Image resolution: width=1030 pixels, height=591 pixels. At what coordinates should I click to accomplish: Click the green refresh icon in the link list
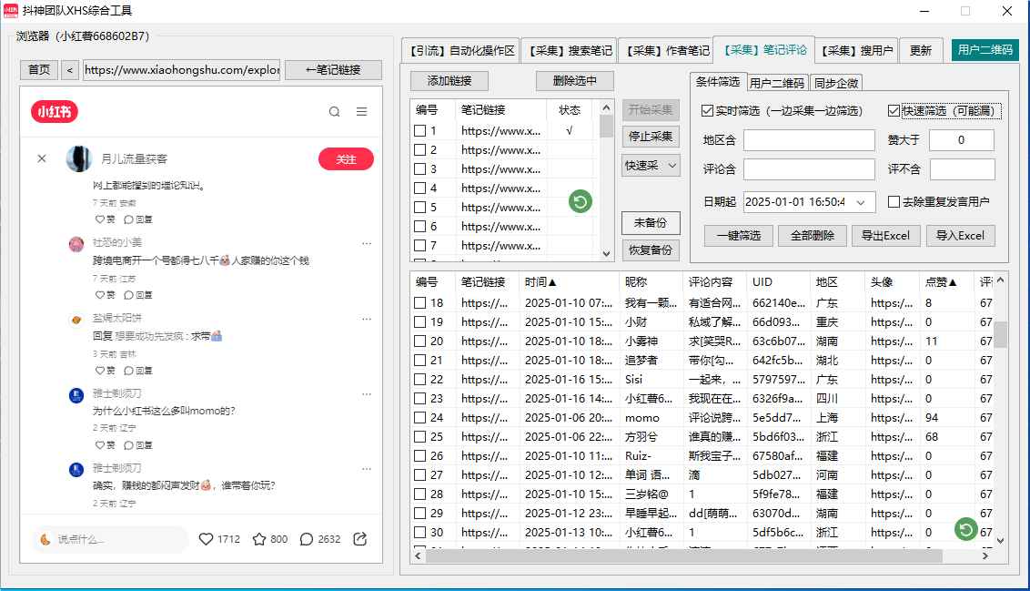coord(580,202)
